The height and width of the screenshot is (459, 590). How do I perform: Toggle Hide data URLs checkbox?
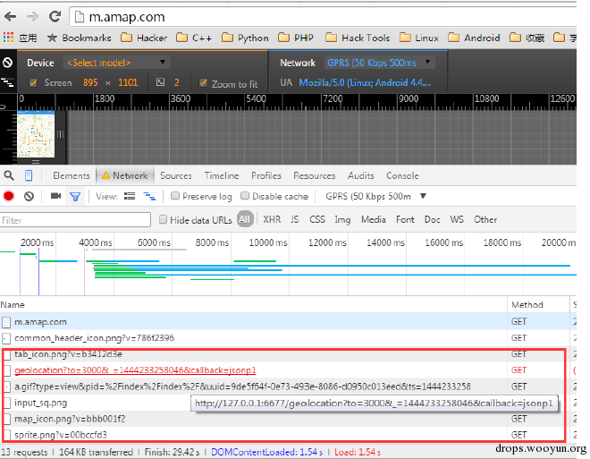[x=163, y=219]
